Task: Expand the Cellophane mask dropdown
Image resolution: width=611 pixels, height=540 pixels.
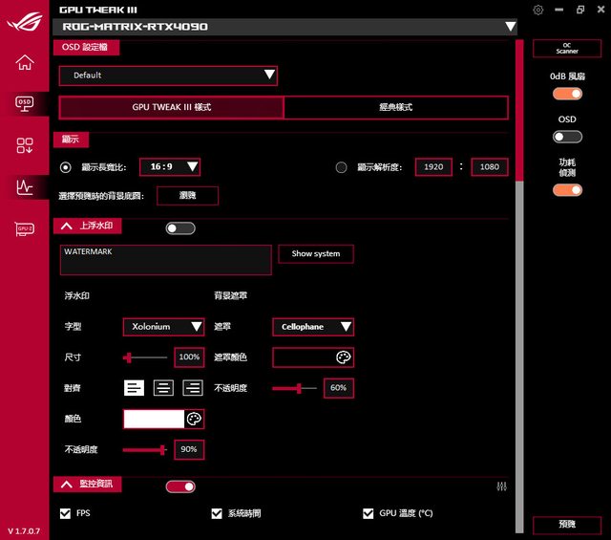Action: pos(313,327)
